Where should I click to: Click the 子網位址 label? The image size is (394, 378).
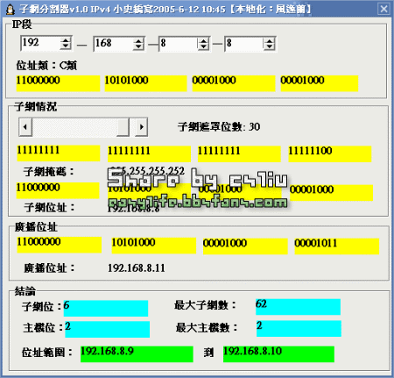(49, 208)
